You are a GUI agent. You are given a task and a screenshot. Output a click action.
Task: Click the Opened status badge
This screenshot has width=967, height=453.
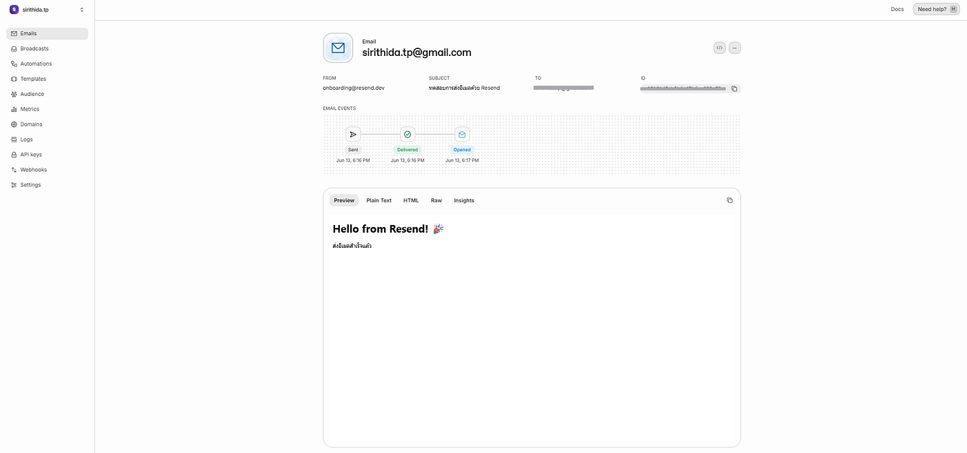462,150
